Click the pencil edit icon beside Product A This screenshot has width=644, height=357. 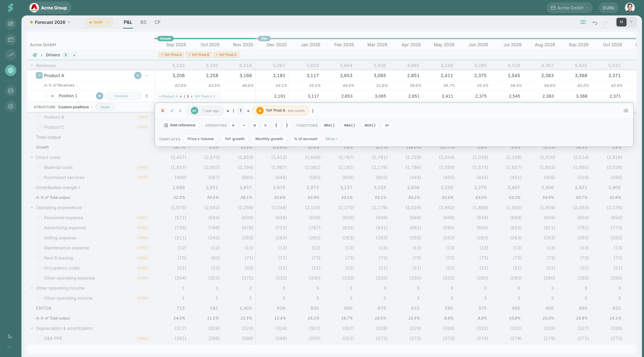pyautogui.click(x=39, y=75)
